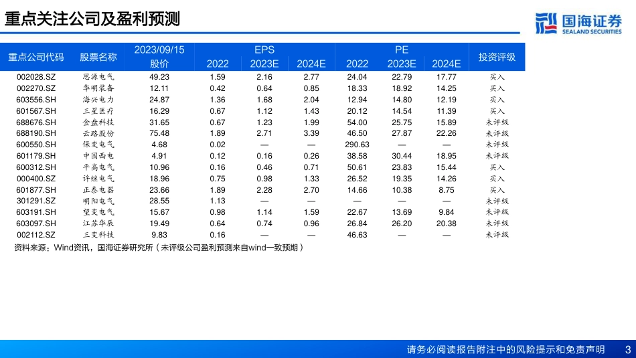Click the share price 28.55
Screen dimensions: 636x358
159,201
